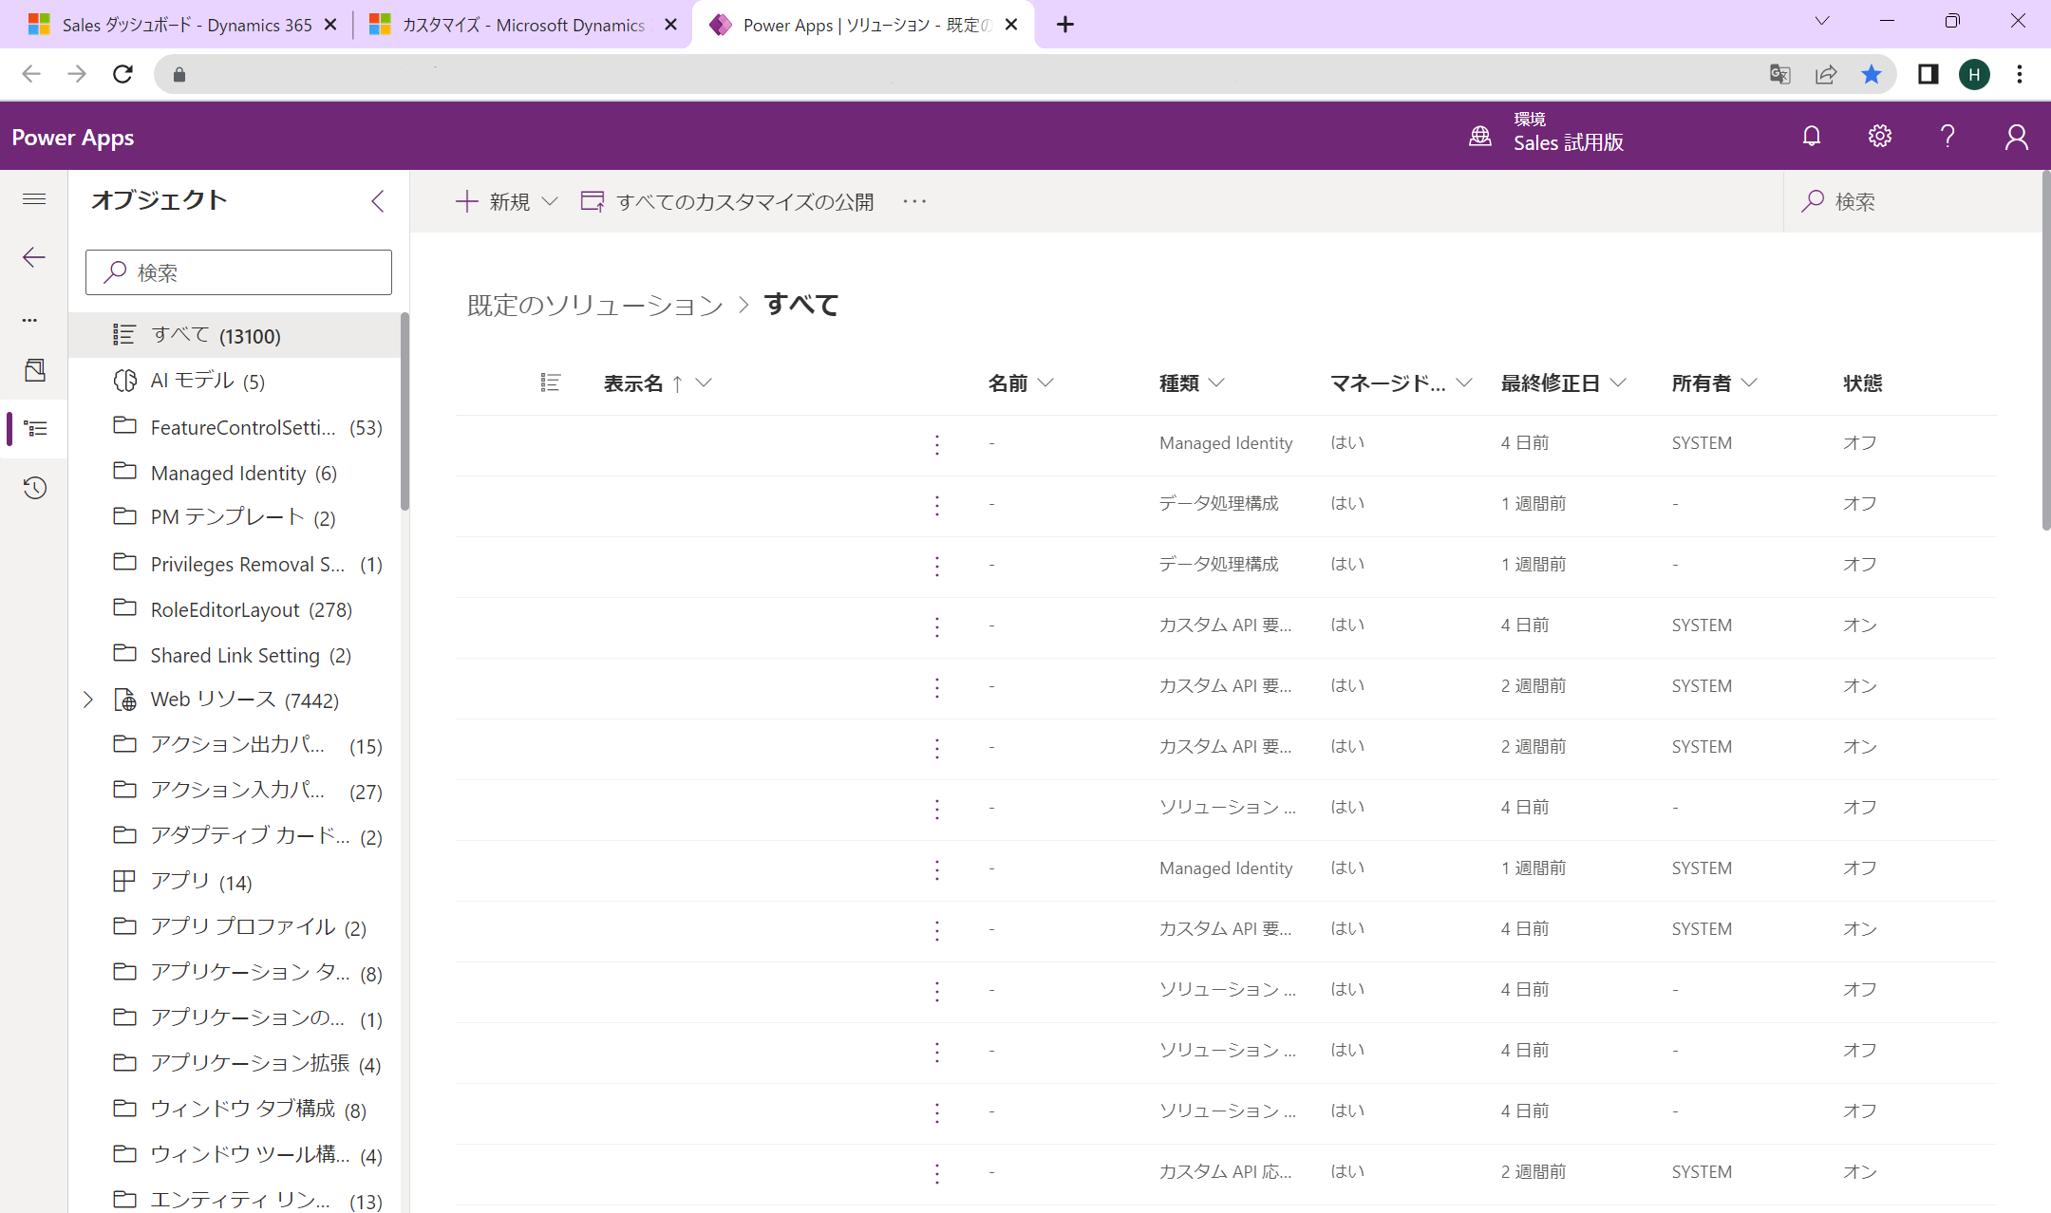Select RoleEditorLayout (278) folder

tap(235, 609)
